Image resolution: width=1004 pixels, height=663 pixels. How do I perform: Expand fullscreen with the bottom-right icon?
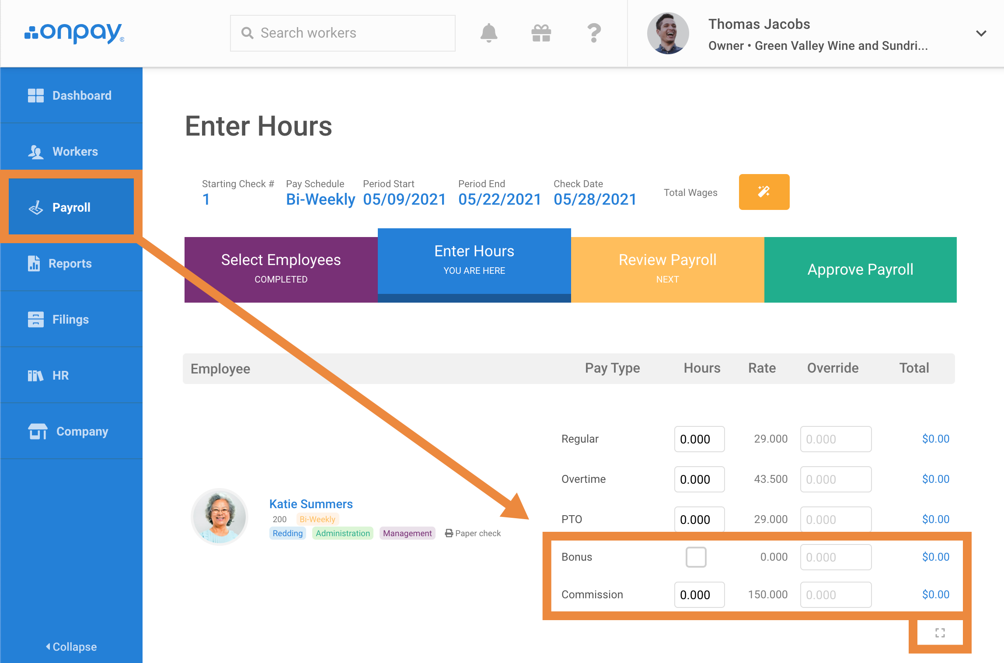coord(940,632)
